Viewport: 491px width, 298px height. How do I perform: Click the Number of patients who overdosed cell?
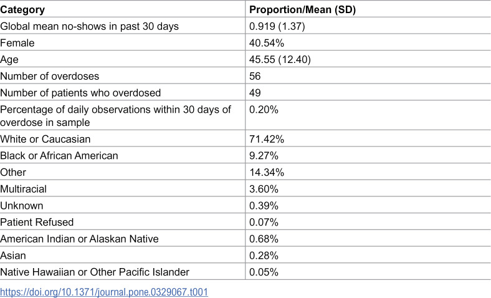click(x=80, y=93)
